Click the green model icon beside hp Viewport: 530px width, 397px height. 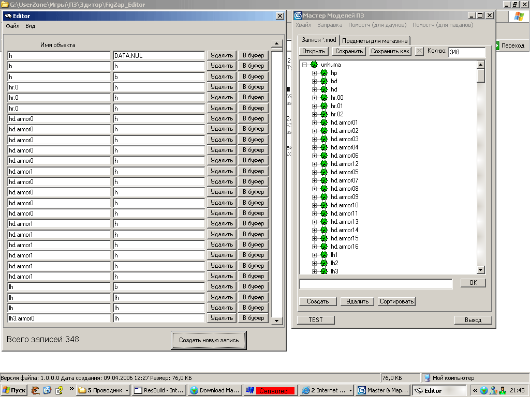pyautogui.click(x=324, y=73)
